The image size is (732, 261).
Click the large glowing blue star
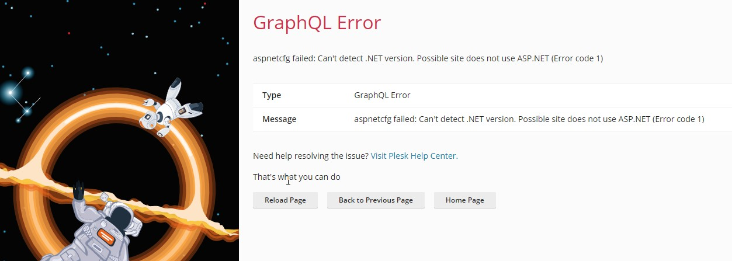(10, 92)
